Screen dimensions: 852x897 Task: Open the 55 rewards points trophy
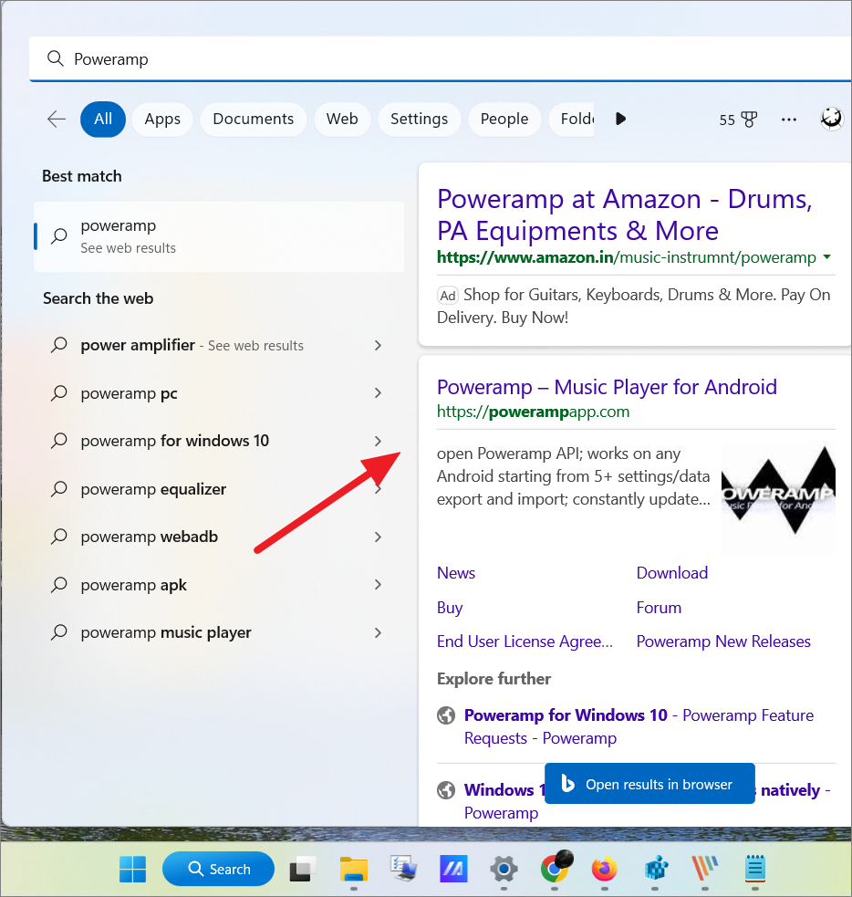[x=738, y=120]
